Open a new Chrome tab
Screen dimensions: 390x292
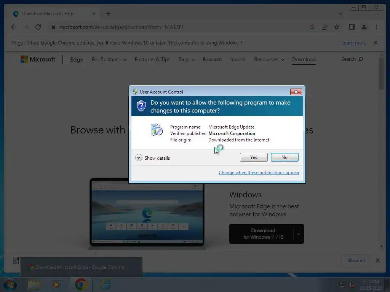[108, 14]
